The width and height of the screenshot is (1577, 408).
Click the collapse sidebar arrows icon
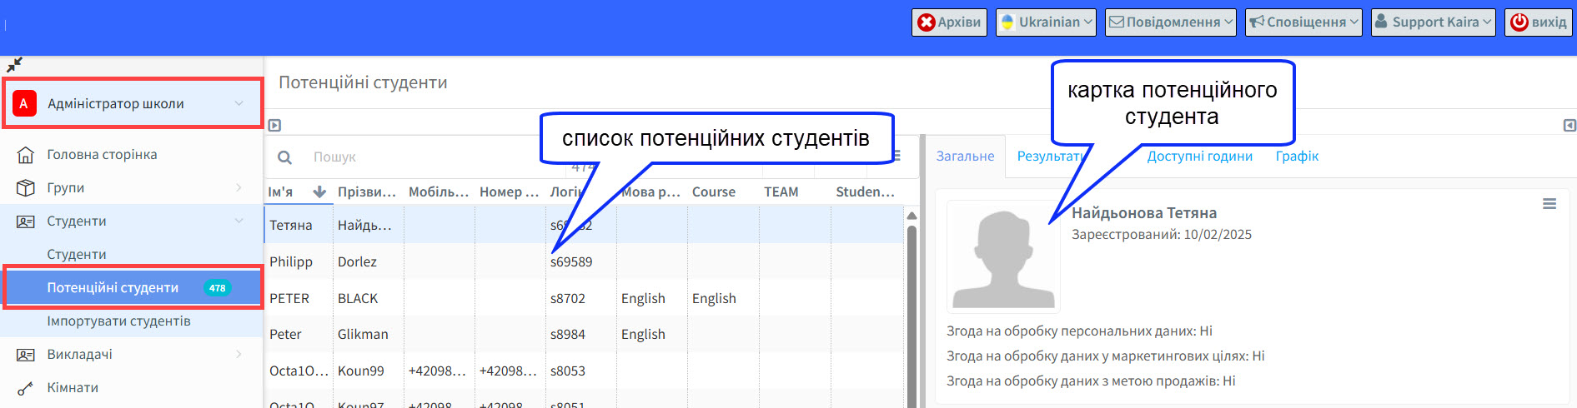(14, 64)
